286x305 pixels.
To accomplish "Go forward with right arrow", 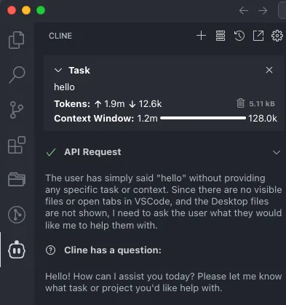I will point(263,10).
